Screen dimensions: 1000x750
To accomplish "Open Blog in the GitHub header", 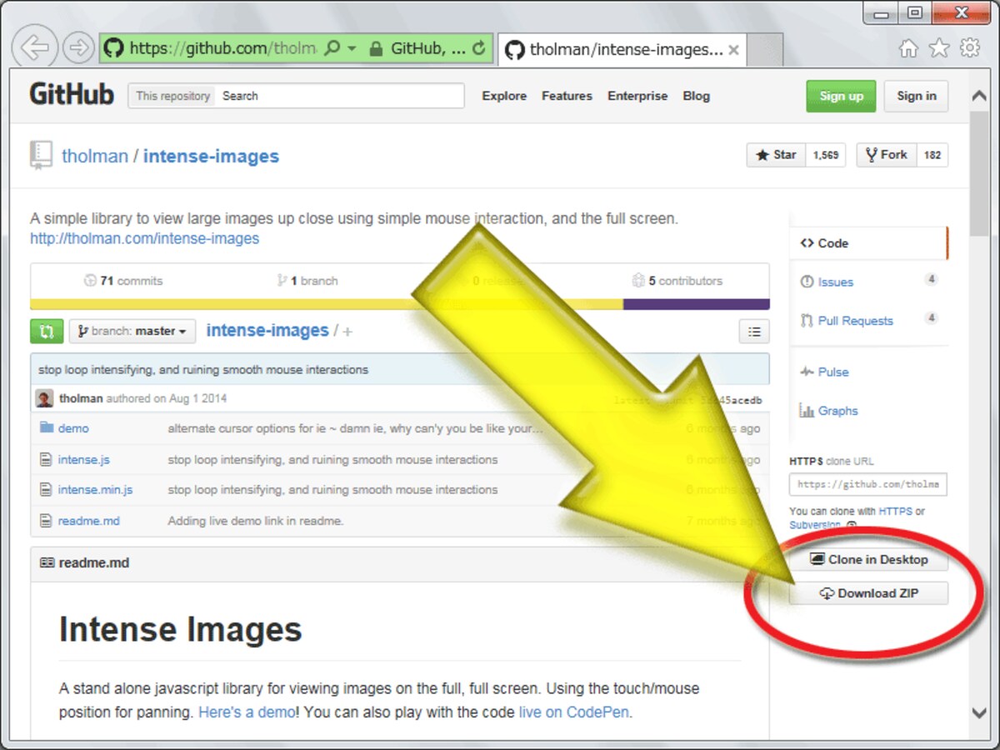I will (696, 96).
